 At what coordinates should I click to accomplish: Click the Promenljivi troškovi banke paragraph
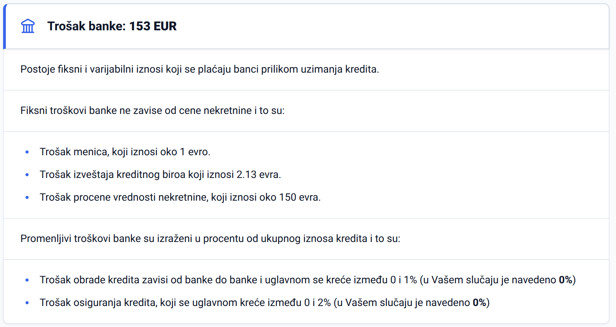(211, 239)
